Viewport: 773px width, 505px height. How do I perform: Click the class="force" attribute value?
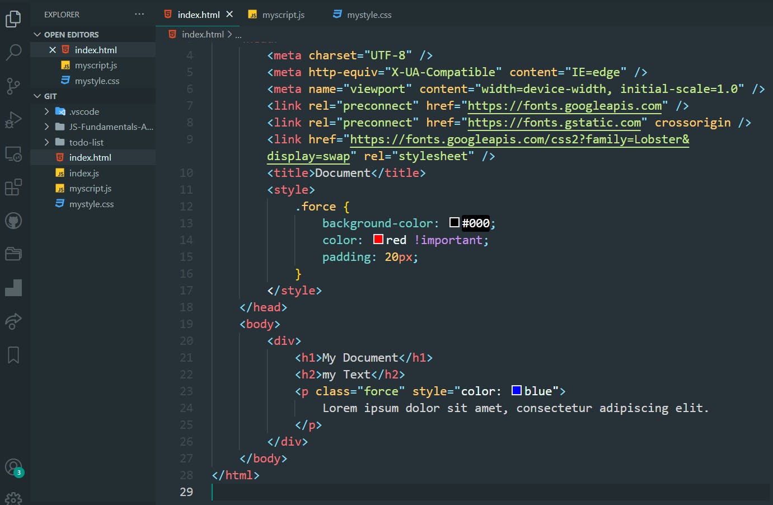pos(381,391)
